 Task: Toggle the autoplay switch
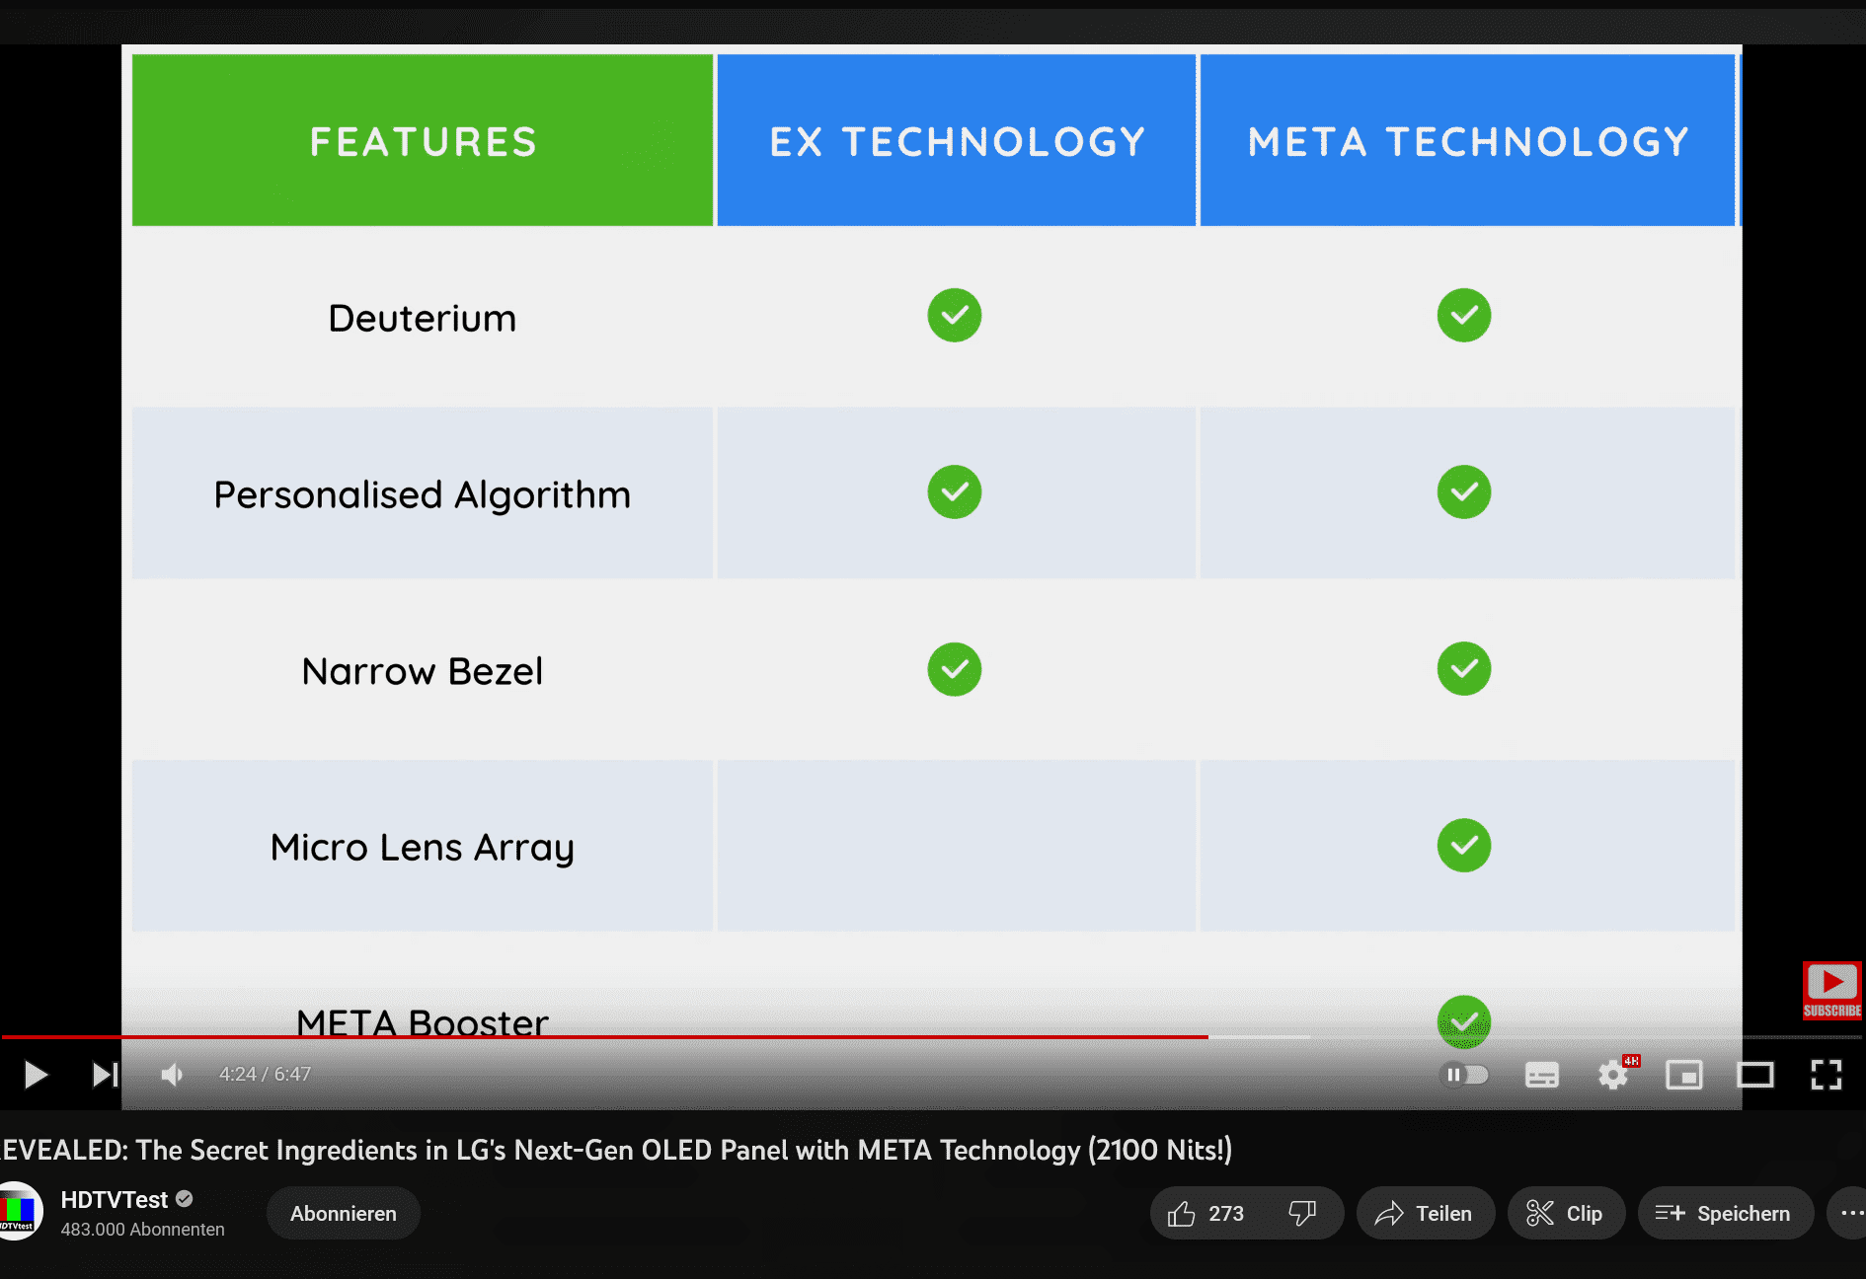1465,1075
